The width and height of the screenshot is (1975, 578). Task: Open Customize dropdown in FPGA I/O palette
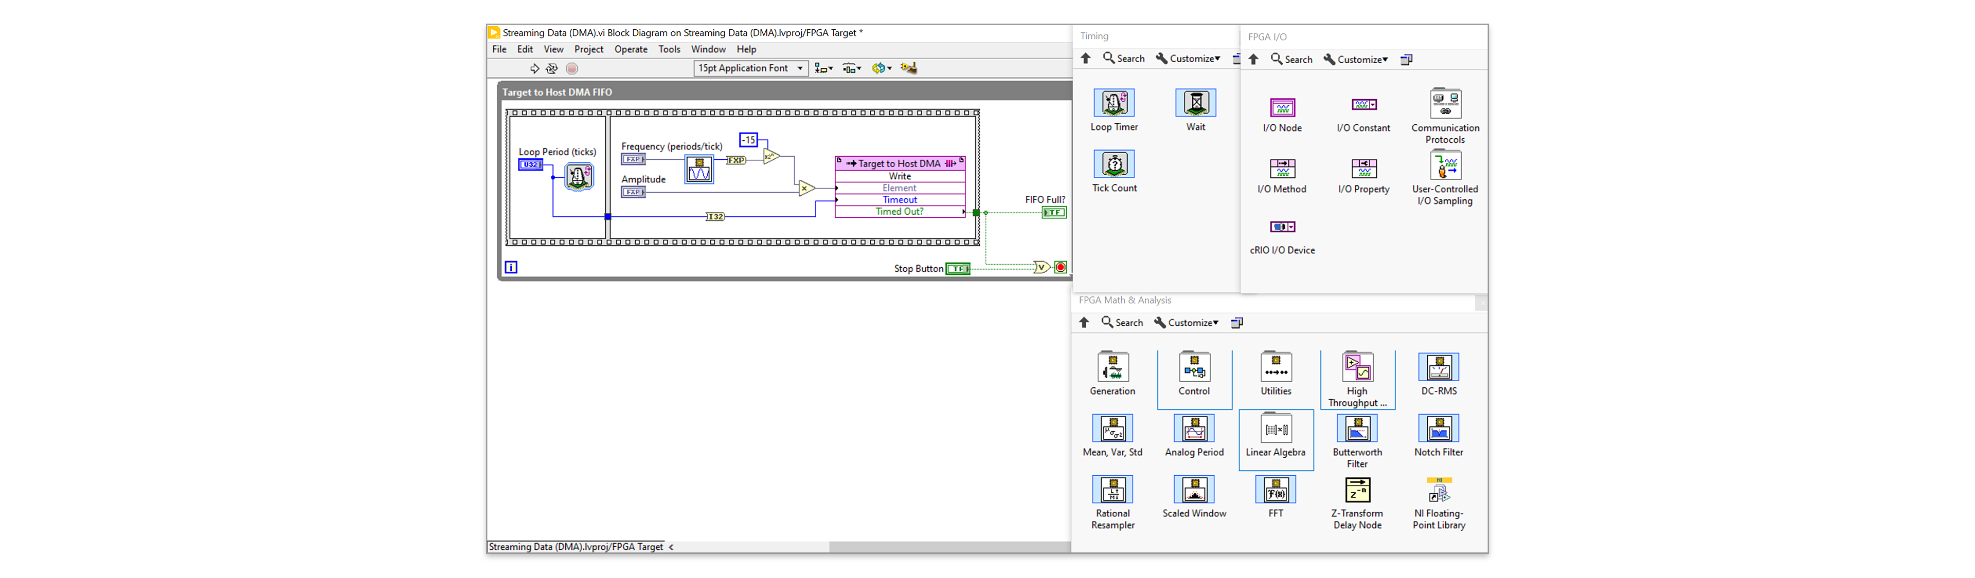[x=1356, y=59]
